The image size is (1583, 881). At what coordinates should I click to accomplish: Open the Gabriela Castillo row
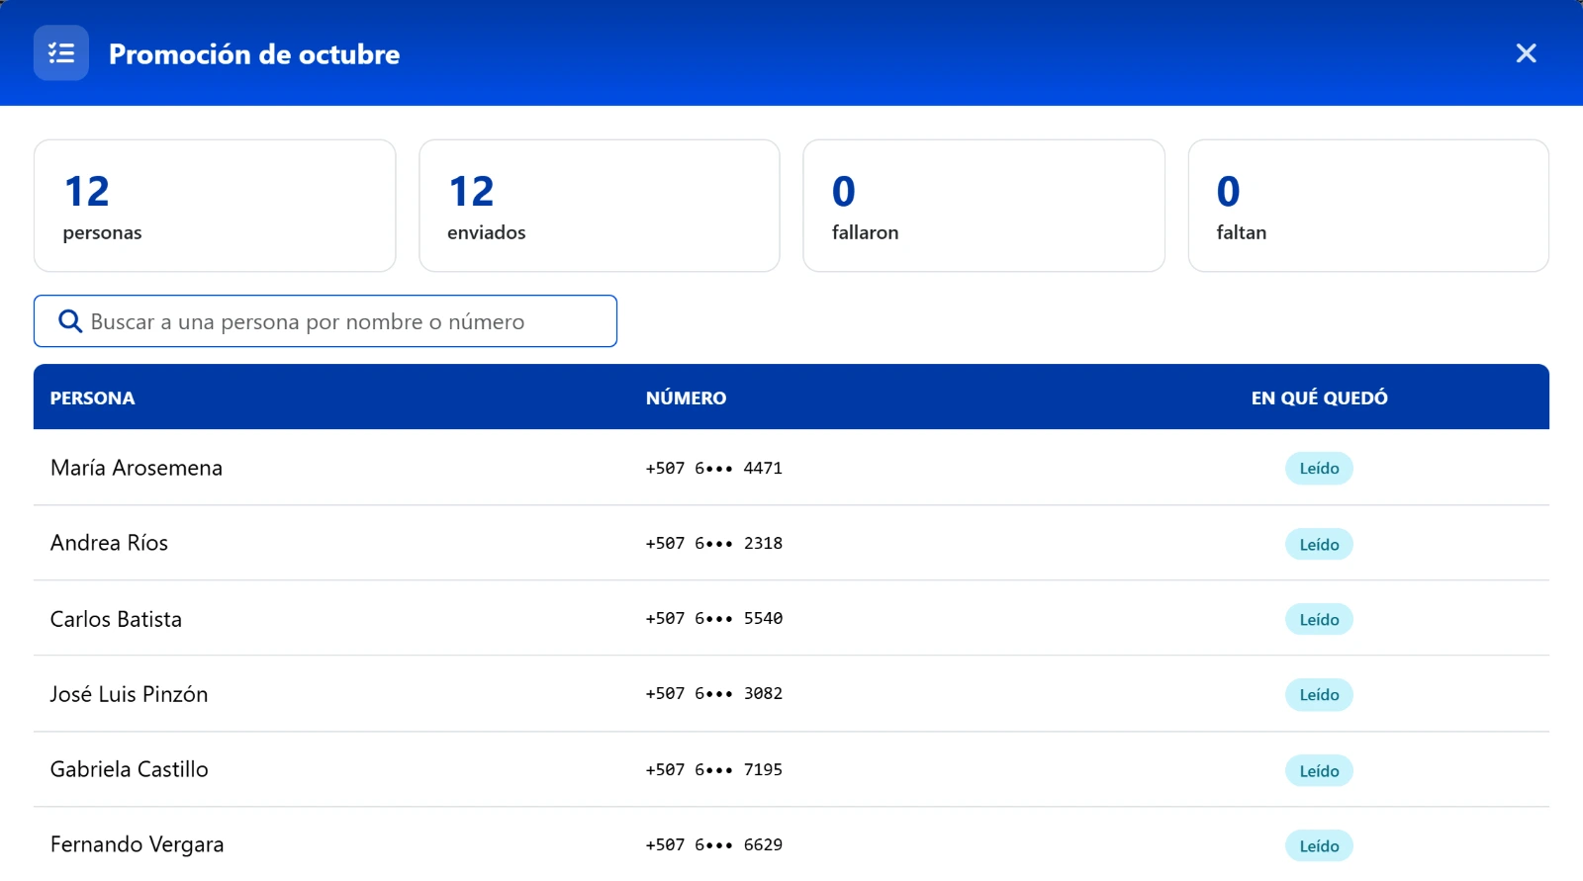[791, 769]
